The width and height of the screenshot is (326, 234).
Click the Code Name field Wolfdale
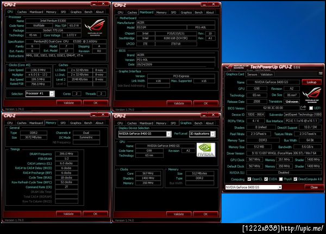(39, 26)
